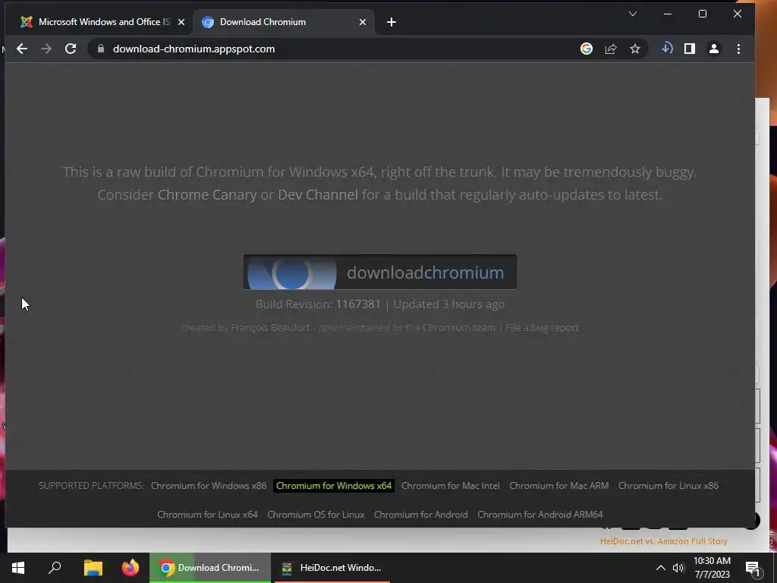Switch to Chrome Download Chromium taskbar item
This screenshot has width=777, height=583.
point(210,568)
